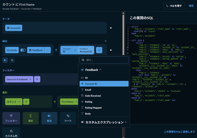Screen dimensions: 197x138
Task: Add a カスタム列 custom column step
Action: [11, 133]
